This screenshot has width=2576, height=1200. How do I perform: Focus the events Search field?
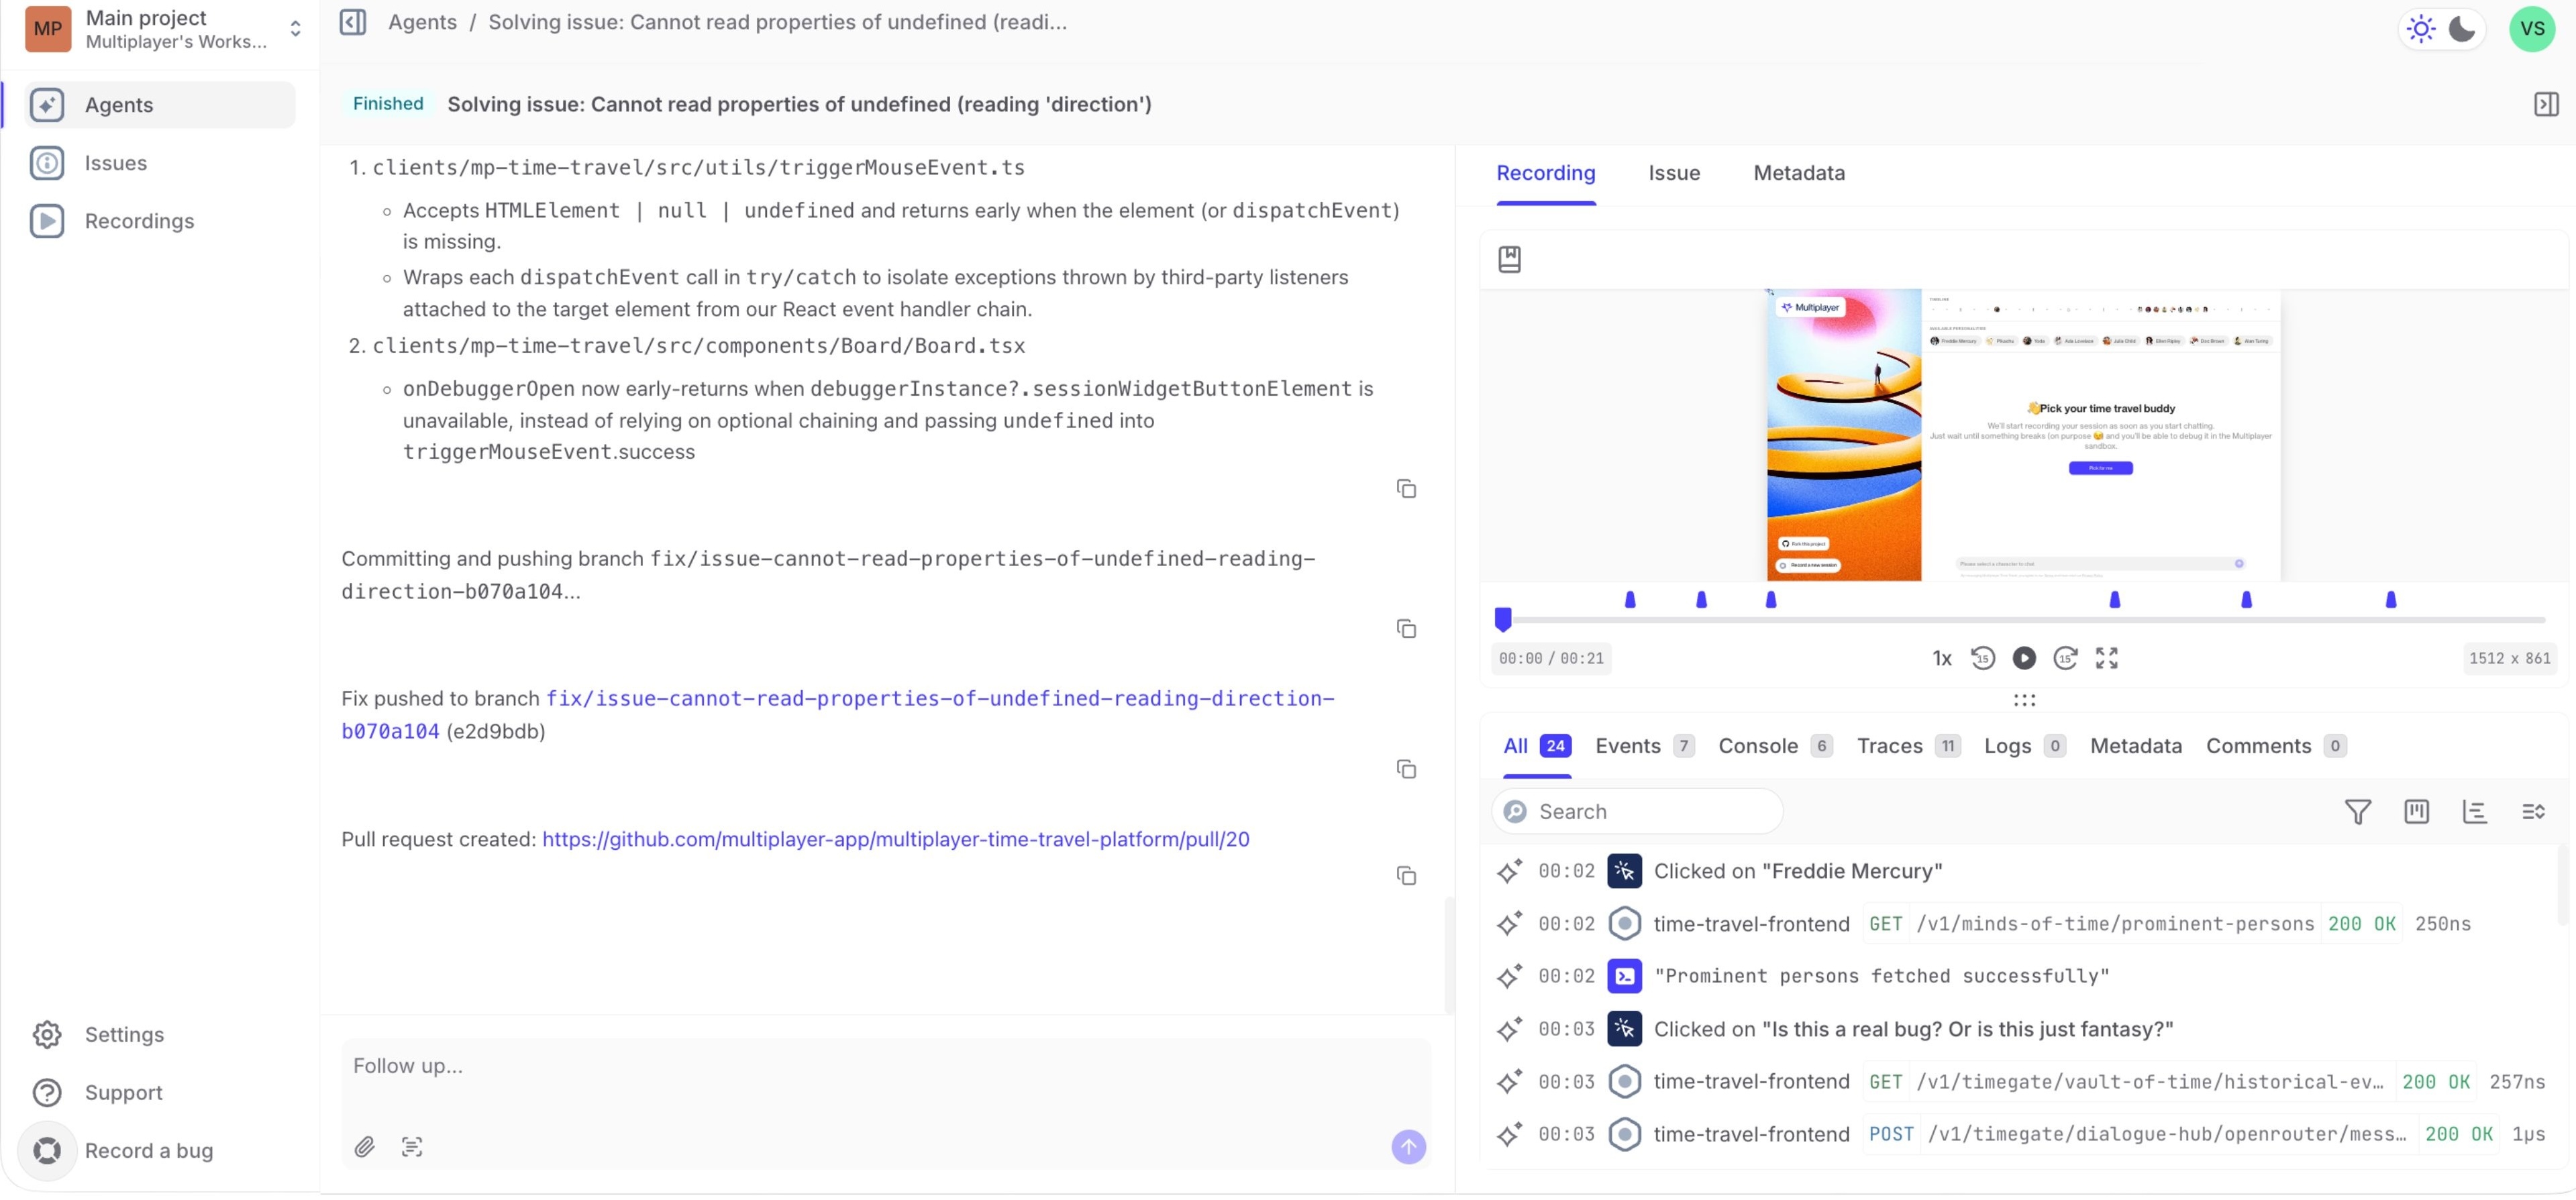[1636, 813]
